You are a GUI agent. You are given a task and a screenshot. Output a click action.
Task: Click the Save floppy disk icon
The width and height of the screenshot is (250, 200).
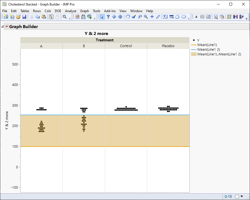[x=24, y=17]
